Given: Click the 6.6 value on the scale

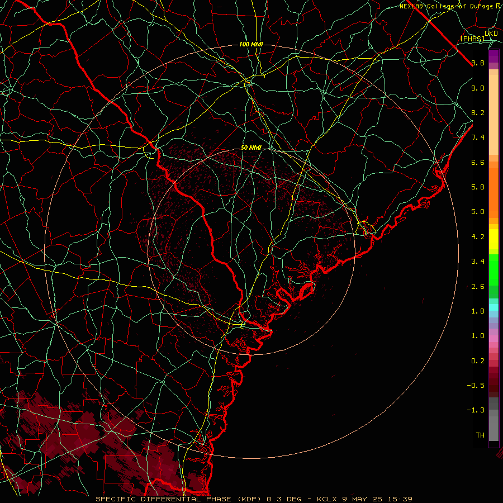Looking at the screenshot, I should pos(478,162).
